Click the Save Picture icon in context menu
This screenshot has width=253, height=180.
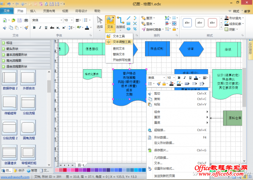[149, 150]
